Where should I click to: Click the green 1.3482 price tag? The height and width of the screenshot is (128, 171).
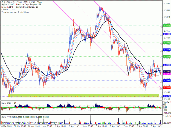pos(167,26)
